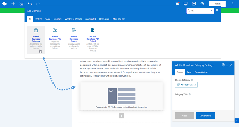Clear the element search field text
Viewport: 239px width, 127px height.
click(211, 11)
